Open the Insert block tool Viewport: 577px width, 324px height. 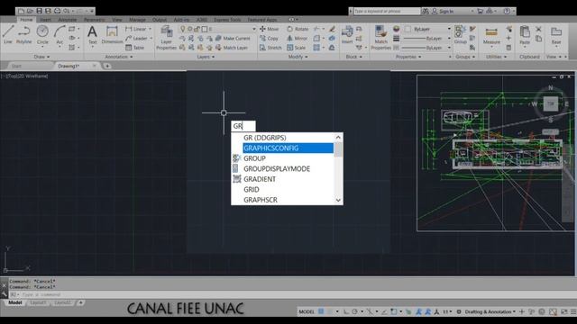point(347,35)
